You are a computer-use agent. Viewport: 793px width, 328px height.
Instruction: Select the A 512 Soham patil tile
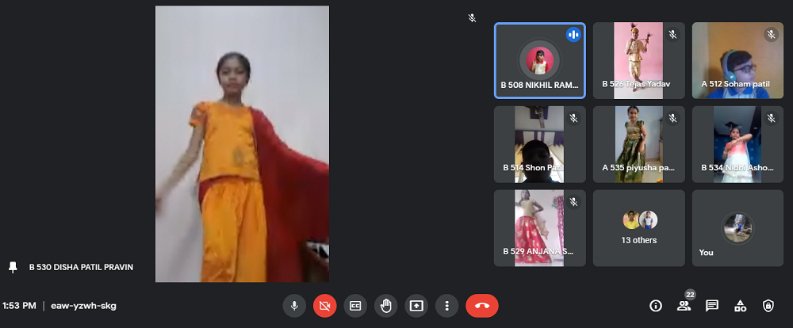(x=737, y=60)
